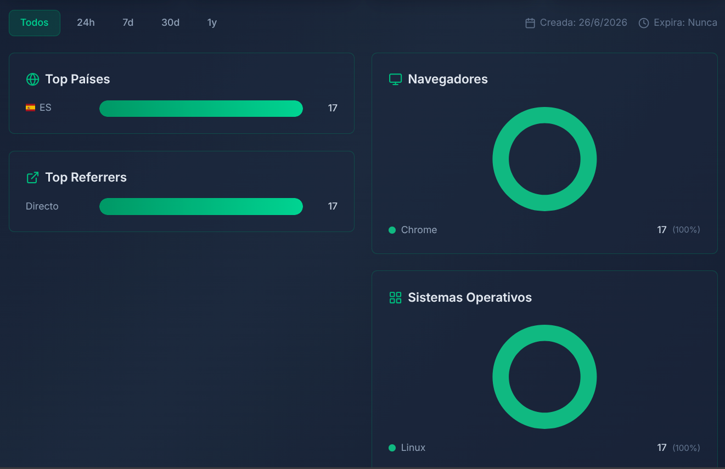Viewport: 725px width, 469px height.
Task: Click the 'Sistemas Operativos' heading
Action: point(470,298)
